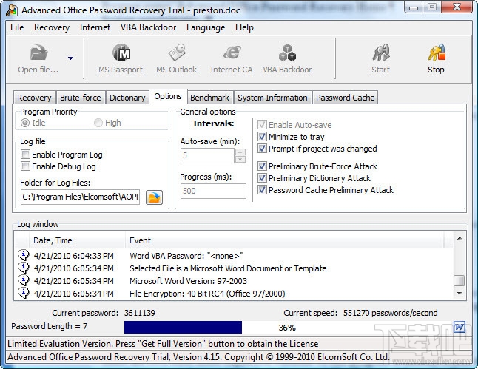
Task: Click the Word document icon near progress bar
Action: click(x=459, y=328)
